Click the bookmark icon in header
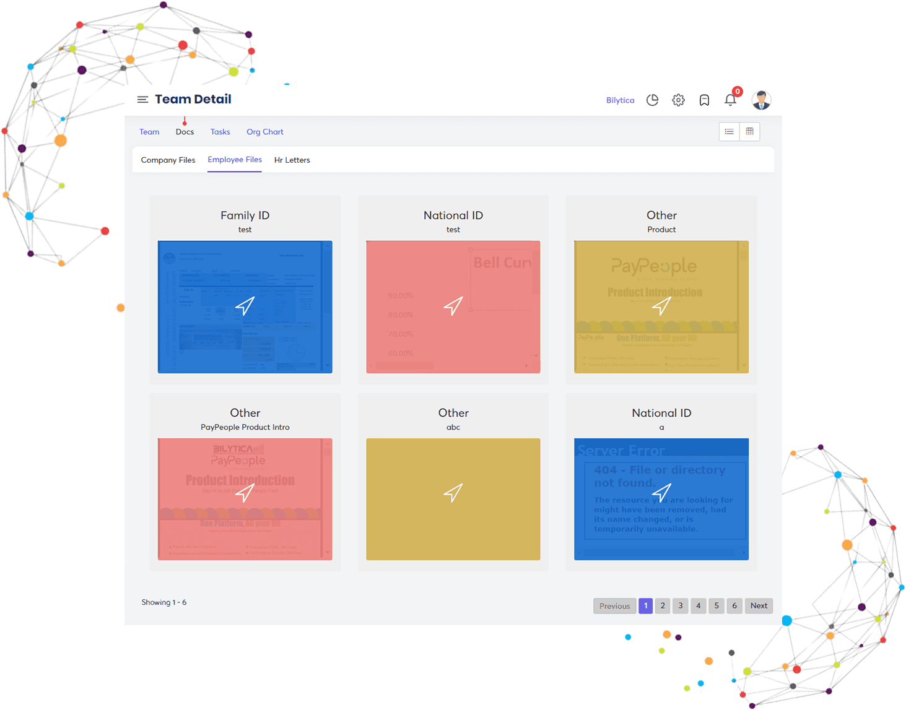 (x=704, y=100)
